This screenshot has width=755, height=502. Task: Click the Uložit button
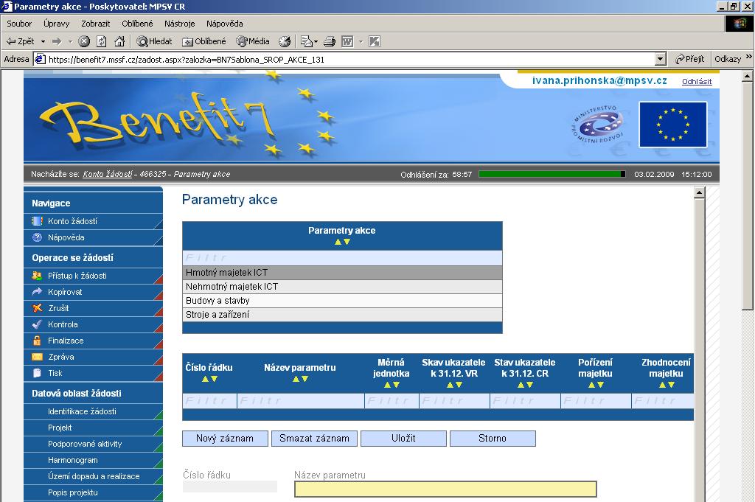tap(403, 439)
